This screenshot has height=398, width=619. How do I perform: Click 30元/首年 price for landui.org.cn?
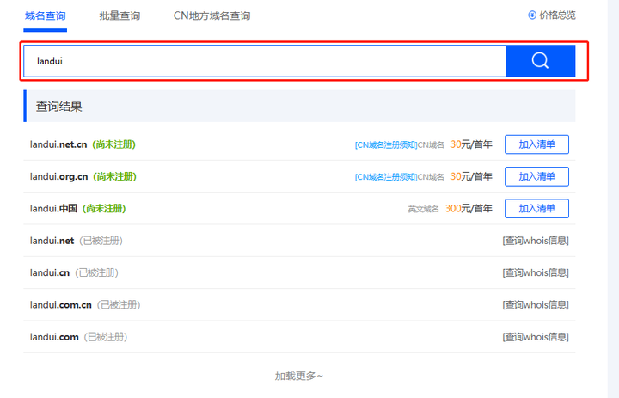(471, 176)
